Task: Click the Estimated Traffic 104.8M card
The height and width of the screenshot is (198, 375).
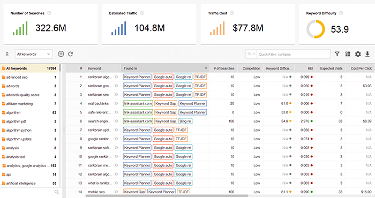Action: pos(149,24)
